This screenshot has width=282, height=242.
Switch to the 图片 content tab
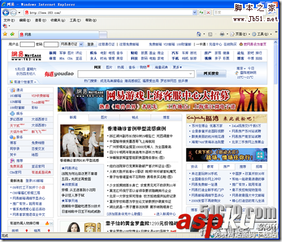click(104, 117)
